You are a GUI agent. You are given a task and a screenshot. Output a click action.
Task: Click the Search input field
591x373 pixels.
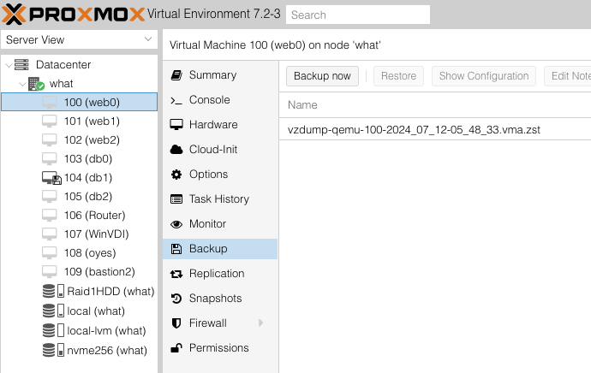(x=358, y=15)
